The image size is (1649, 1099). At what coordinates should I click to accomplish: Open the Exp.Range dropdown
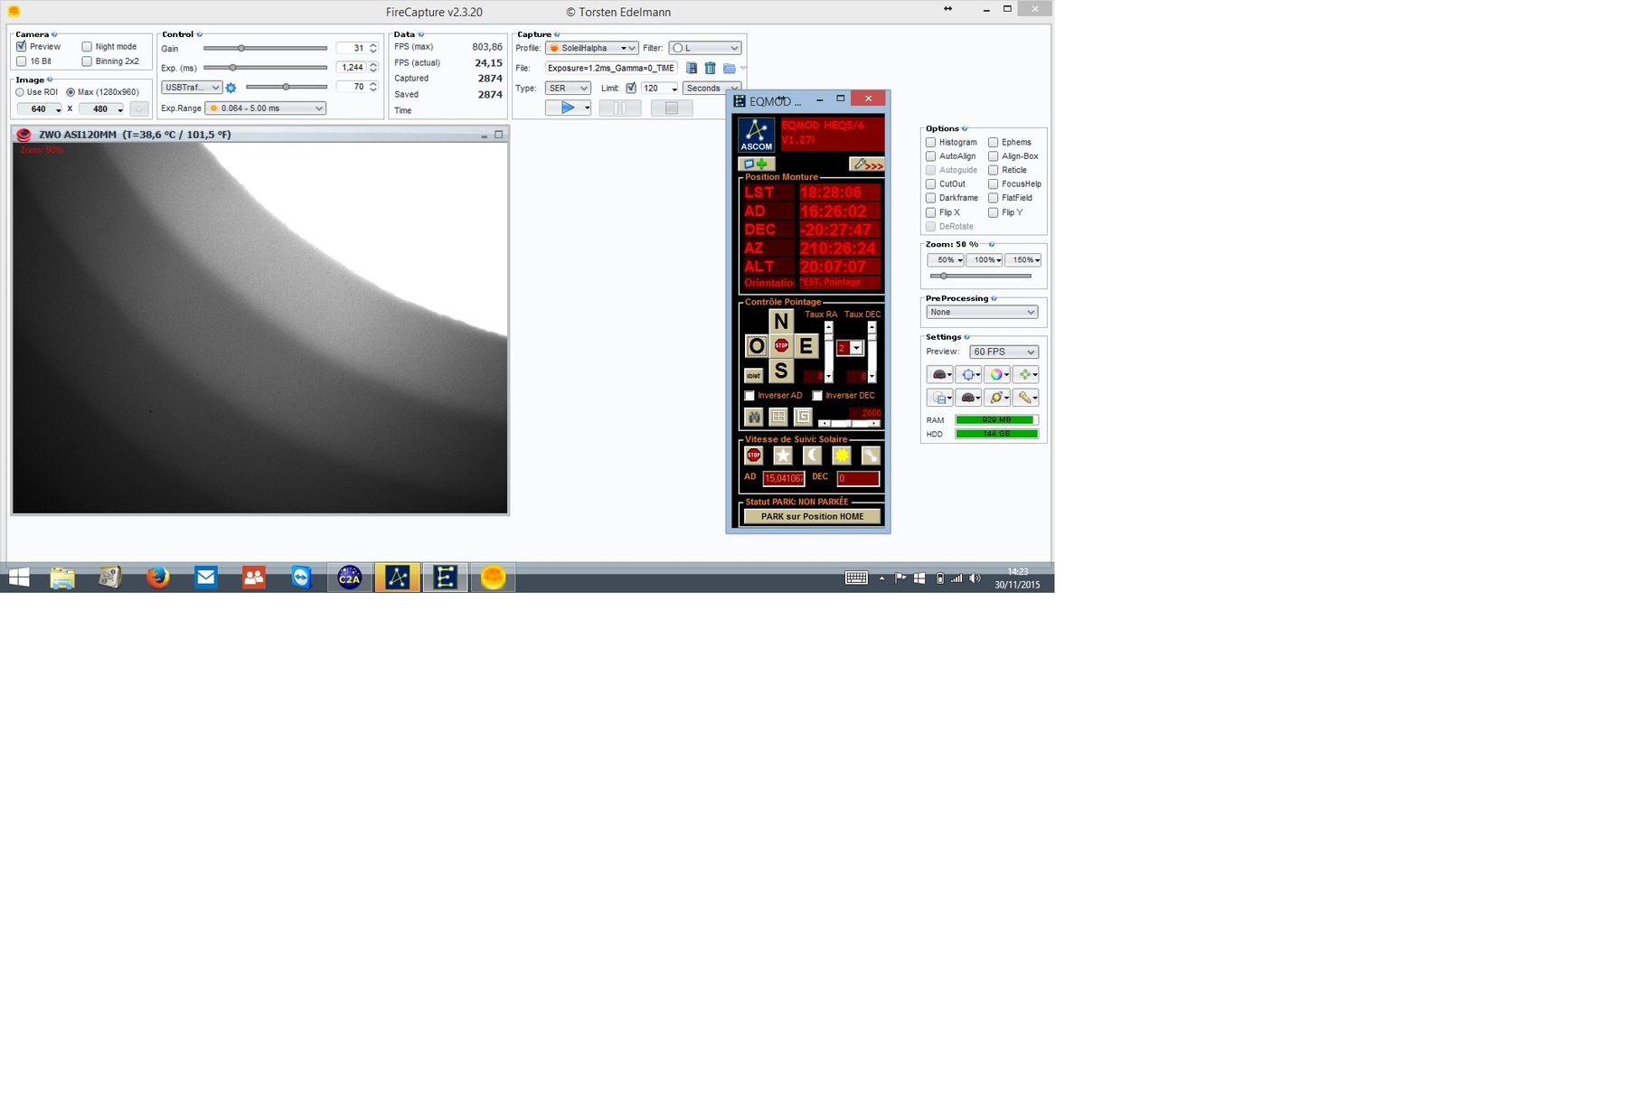pyautogui.click(x=266, y=108)
